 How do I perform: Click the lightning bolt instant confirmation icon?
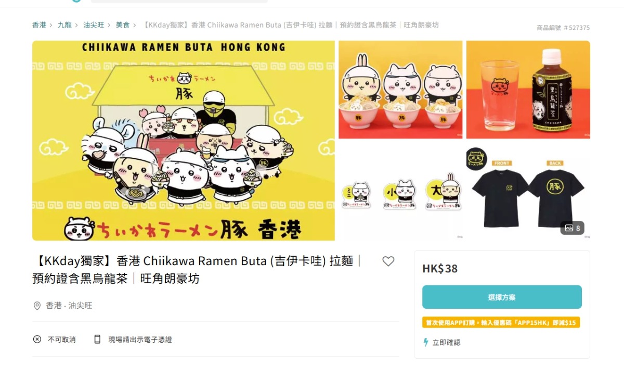click(426, 343)
